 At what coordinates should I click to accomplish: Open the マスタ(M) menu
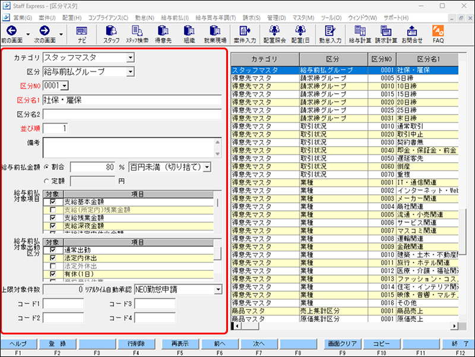pos(303,18)
